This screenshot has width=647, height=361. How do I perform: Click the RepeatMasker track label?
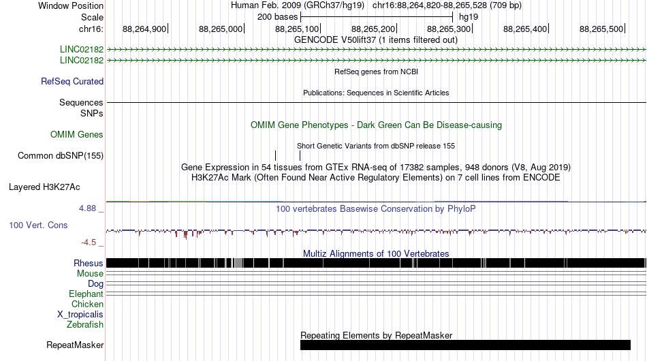75,345
